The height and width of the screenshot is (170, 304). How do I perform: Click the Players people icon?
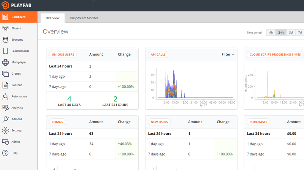coord(5,28)
